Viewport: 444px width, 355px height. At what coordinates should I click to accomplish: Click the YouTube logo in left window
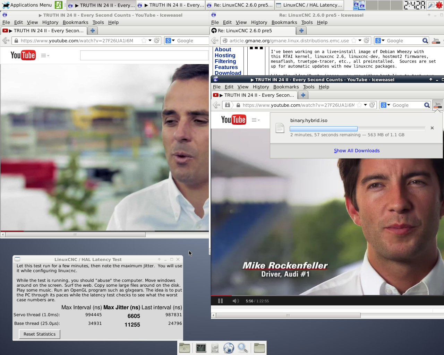point(23,55)
